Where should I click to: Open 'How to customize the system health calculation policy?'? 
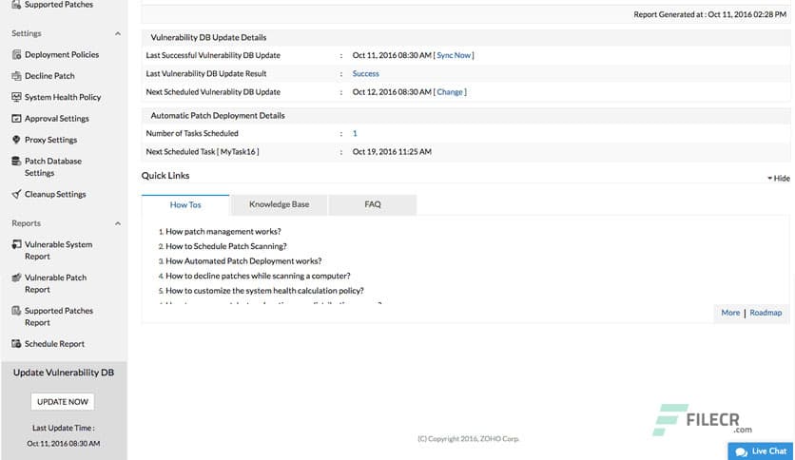point(264,290)
